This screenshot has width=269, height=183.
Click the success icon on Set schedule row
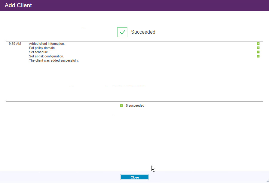pyautogui.click(x=258, y=52)
